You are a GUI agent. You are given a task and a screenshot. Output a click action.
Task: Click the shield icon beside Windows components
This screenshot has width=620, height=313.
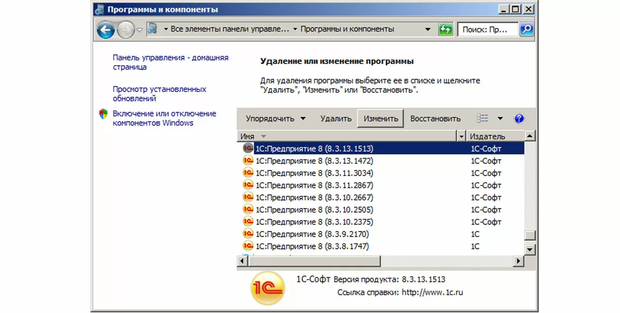[x=103, y=114]
